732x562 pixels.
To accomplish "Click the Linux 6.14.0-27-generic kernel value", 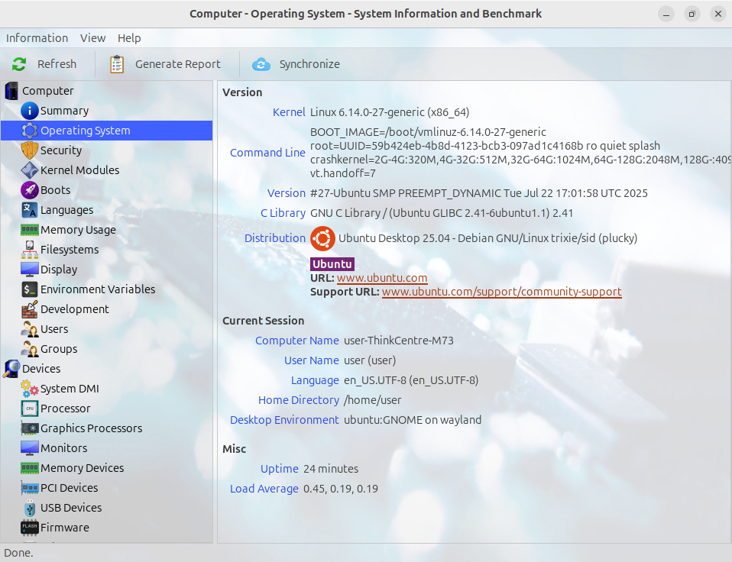I will (390, 112).
